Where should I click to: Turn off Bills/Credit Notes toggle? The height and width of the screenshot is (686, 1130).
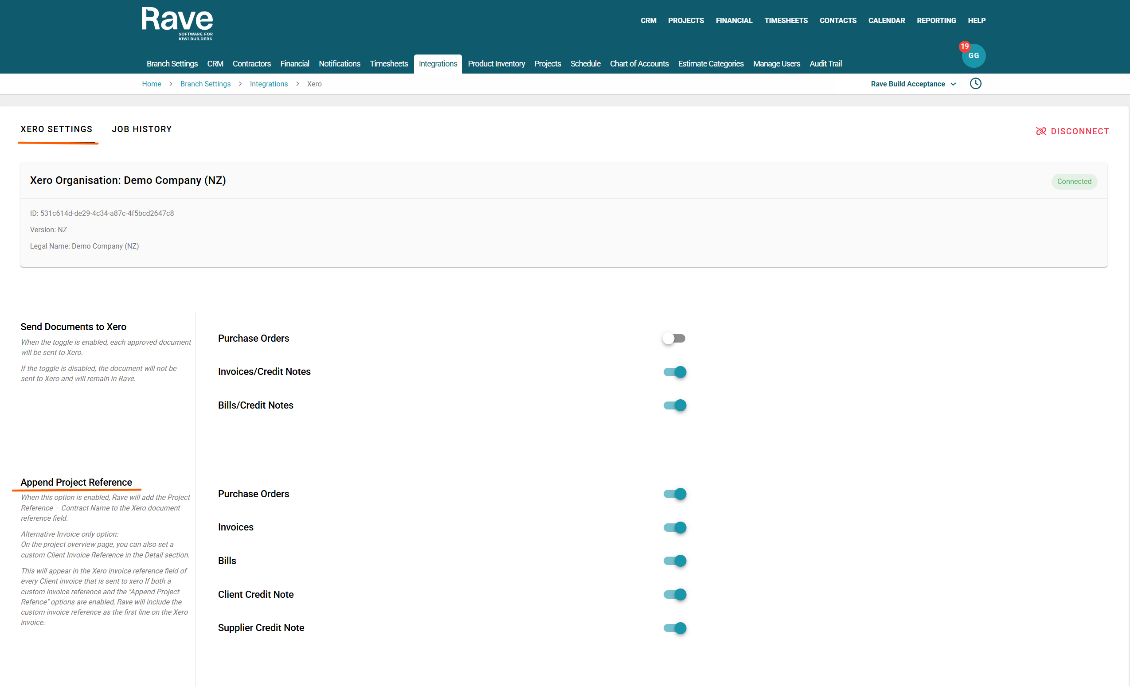pyautogui.click(x=675, y=405)
